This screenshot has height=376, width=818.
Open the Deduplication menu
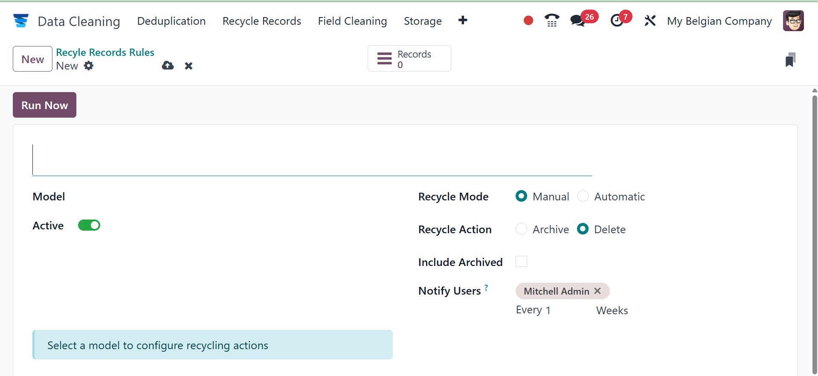tap(171, 21)
